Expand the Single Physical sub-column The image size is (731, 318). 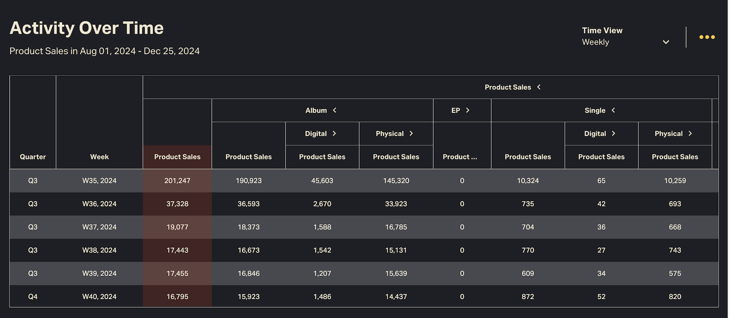click(690, 134)
